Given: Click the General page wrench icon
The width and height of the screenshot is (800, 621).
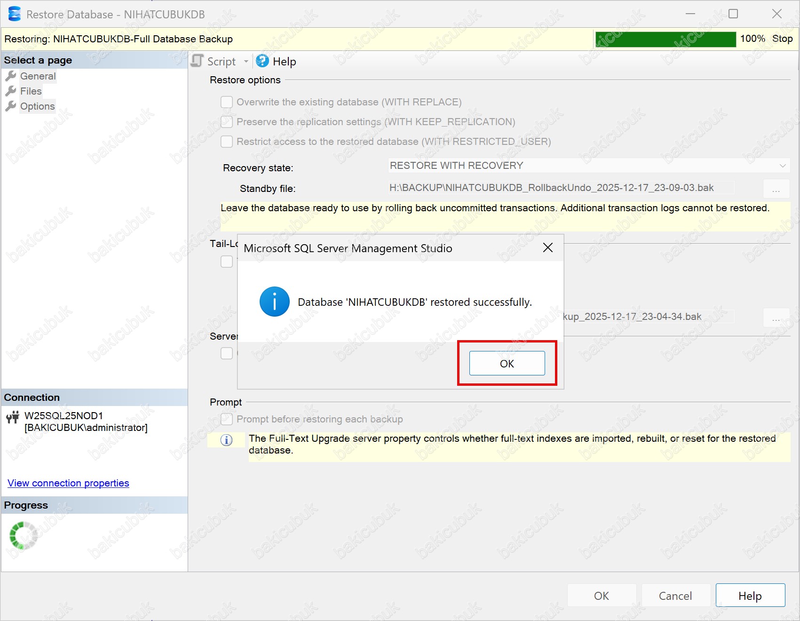Looking at the screenshot, I should 11,76.
